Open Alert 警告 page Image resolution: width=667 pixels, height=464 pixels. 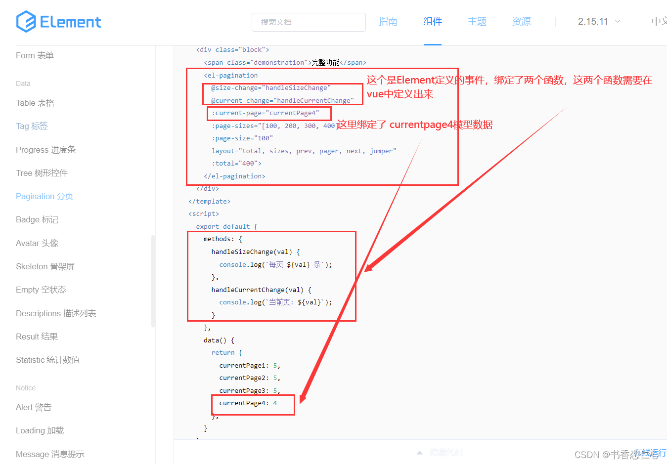point(34,407)
